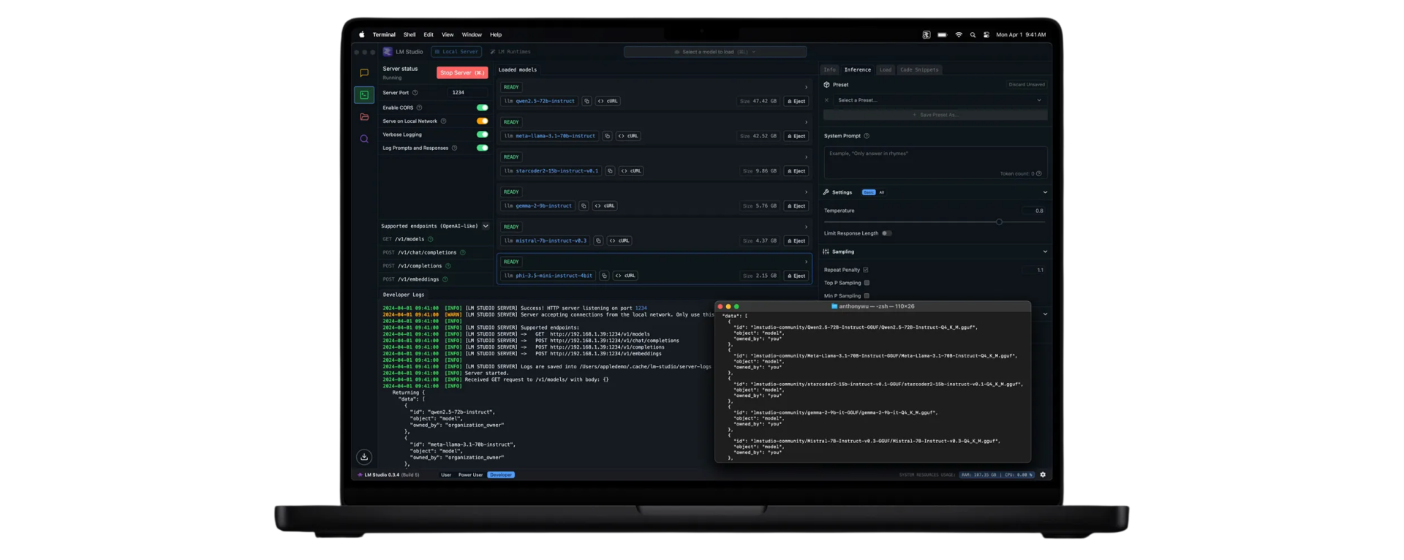Screen dimensions: 1404x560
Task: Disable the Enable CORS toggle
Action: point(482,107)
